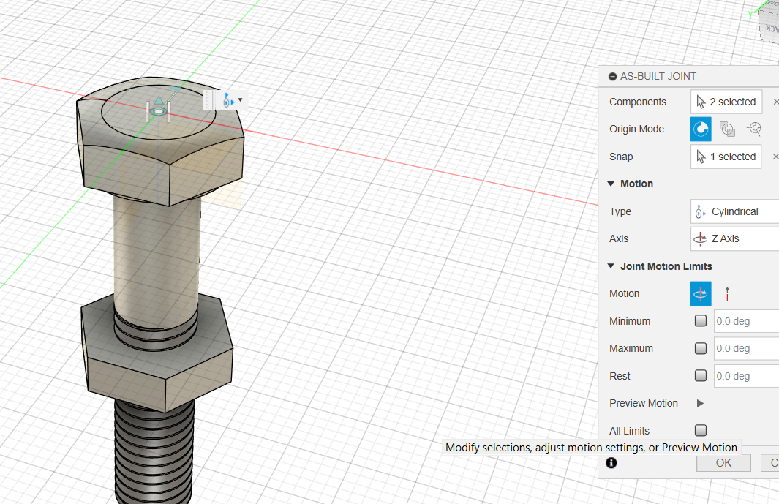Click OK to confirm the joint

pos(723,462)
